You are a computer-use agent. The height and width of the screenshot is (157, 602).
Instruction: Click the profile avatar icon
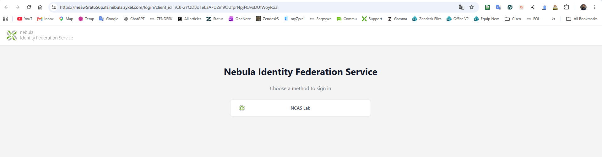pyautogui.click(x=583, y=7)
